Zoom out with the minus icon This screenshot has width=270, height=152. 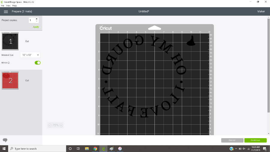click(x=50, y=125)
